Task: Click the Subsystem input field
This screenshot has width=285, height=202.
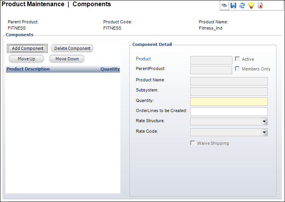Action: tap(229, 91)
